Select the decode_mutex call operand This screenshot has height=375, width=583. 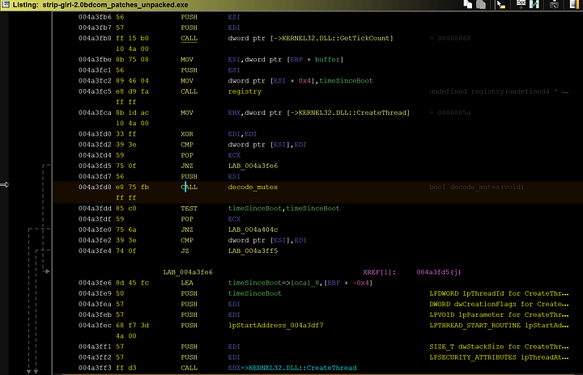pos(253,187)
